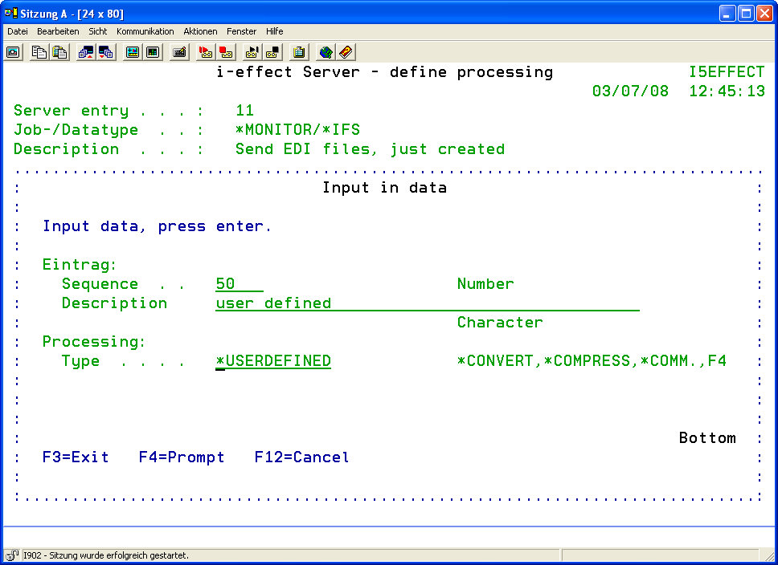Click the F3=Exit function key label
This screenshot has width=778, height=565.
tap(76, 457)
